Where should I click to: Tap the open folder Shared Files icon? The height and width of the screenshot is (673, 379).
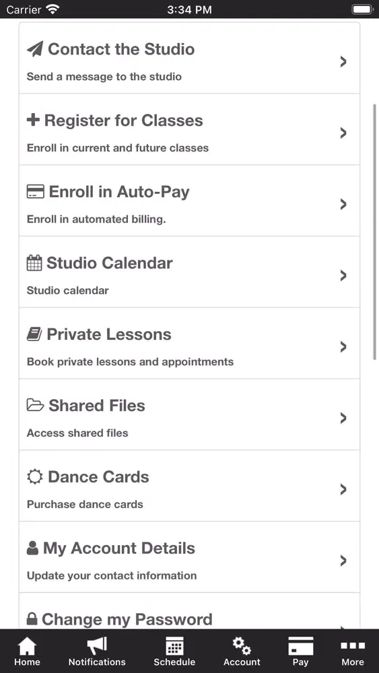coord(35,405)
